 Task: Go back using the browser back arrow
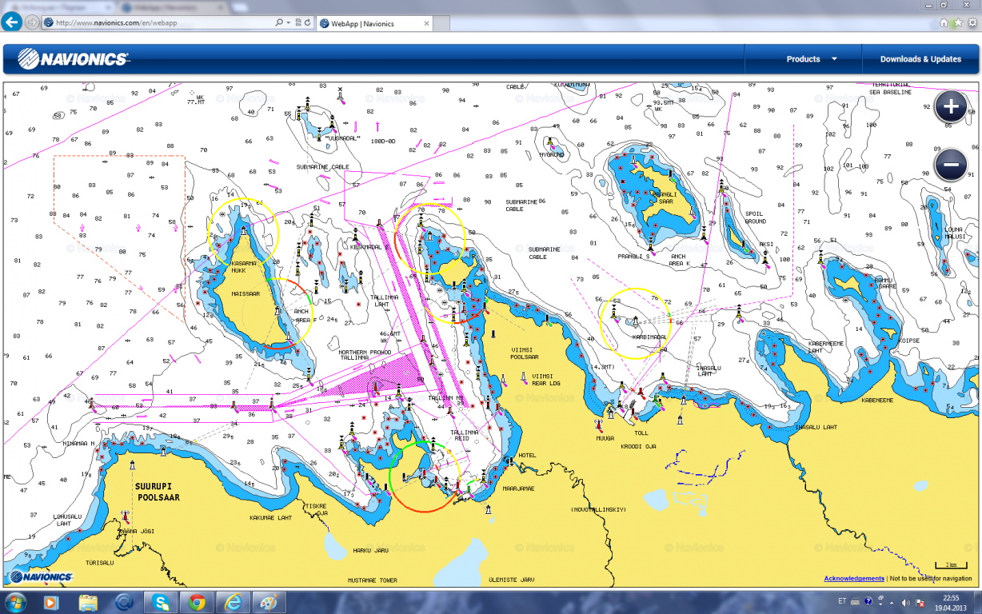pyautogui.click(x=12, y=22)
